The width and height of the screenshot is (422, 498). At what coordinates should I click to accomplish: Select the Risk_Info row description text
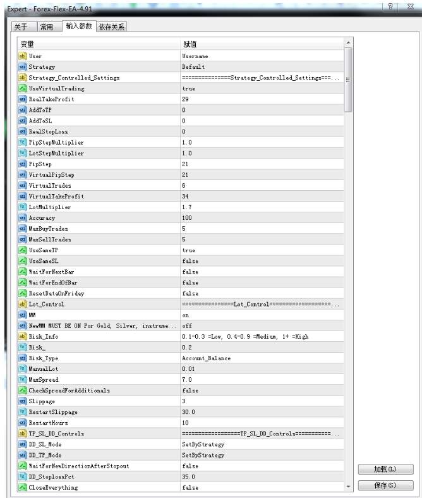pos(245,337)
